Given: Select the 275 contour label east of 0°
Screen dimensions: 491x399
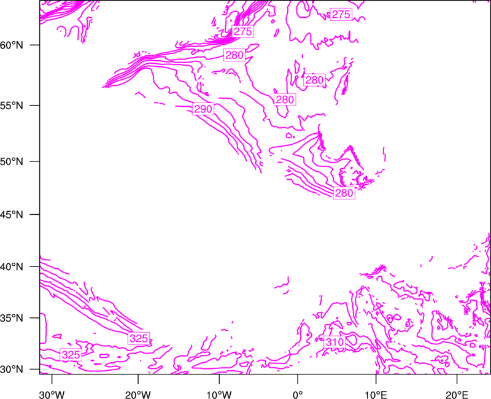Looking at the screenshot, I should pyautogui.click(x=341, y=14).
